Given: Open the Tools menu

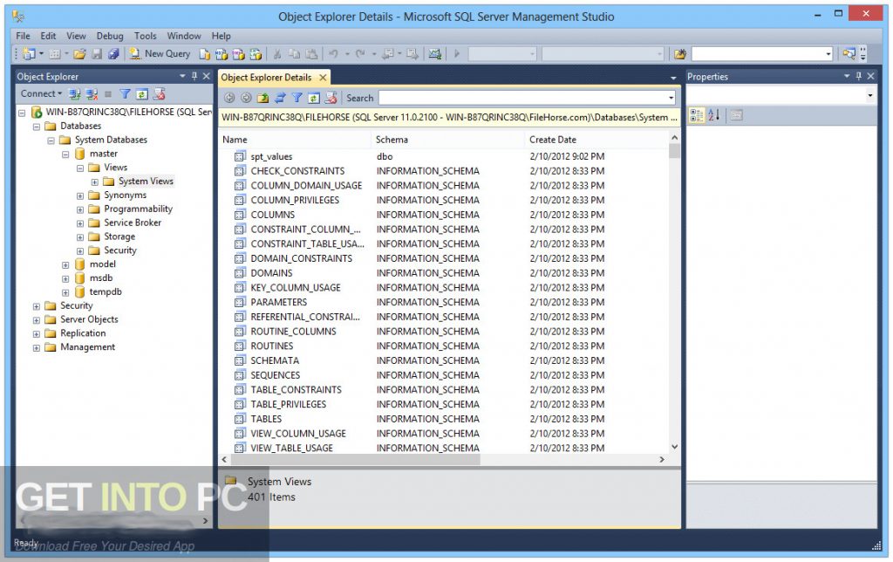Looking at the screenshot, I should 146,36.
